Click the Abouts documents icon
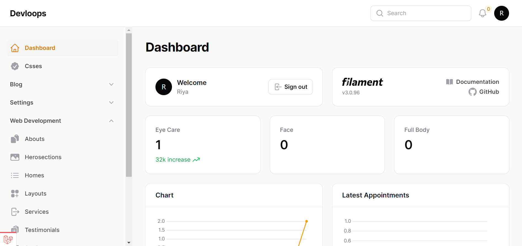This screenshot has height=246, width=522. [15, 139]
